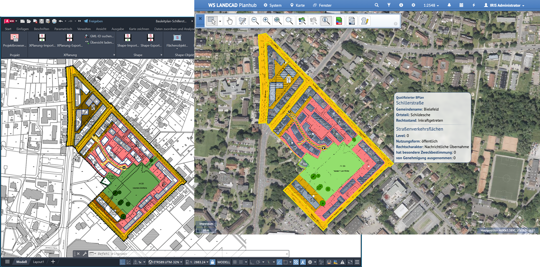Open the XPlanung-Import tool

42,40
